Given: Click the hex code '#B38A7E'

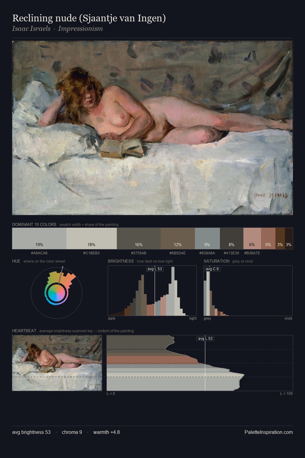Looking at the screenshot, I should tap(252, 253).
